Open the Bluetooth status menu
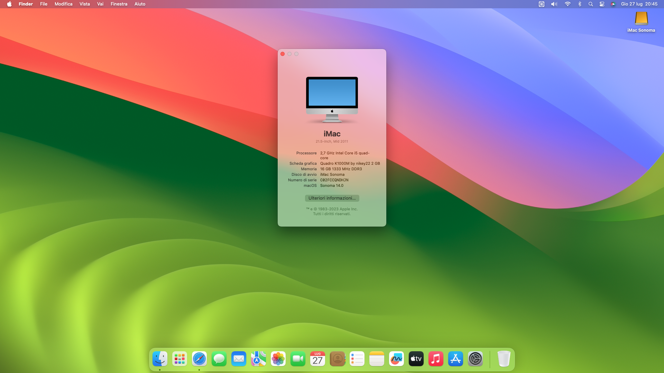This screenshot has width=664, height=373. pyautogui.click(x=580, y=4)
